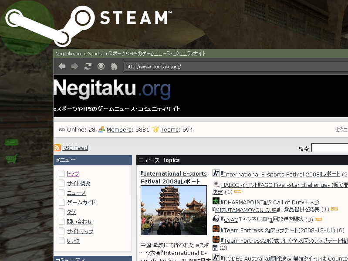Open サイトマップ menu entry
This screenshot has height=261, width=348.
pos(80,231)
